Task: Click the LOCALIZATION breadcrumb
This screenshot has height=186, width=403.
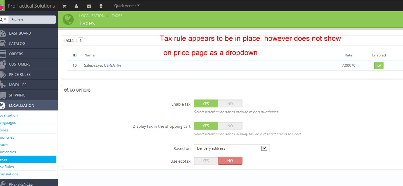Action: pos(92,16)
